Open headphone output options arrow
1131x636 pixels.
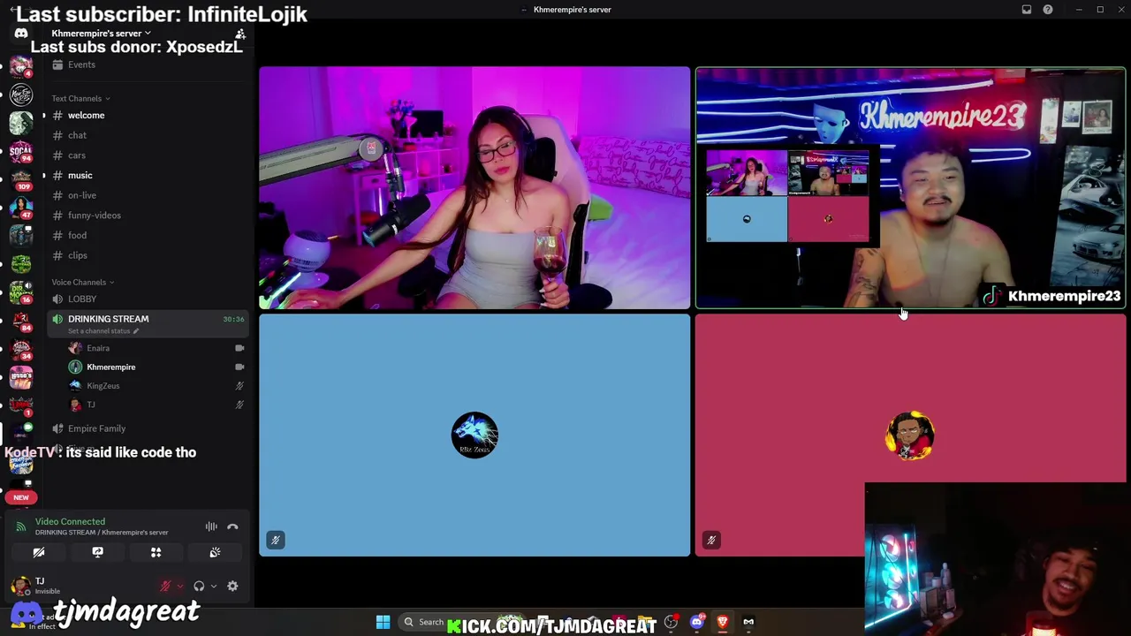pos(213,587)
